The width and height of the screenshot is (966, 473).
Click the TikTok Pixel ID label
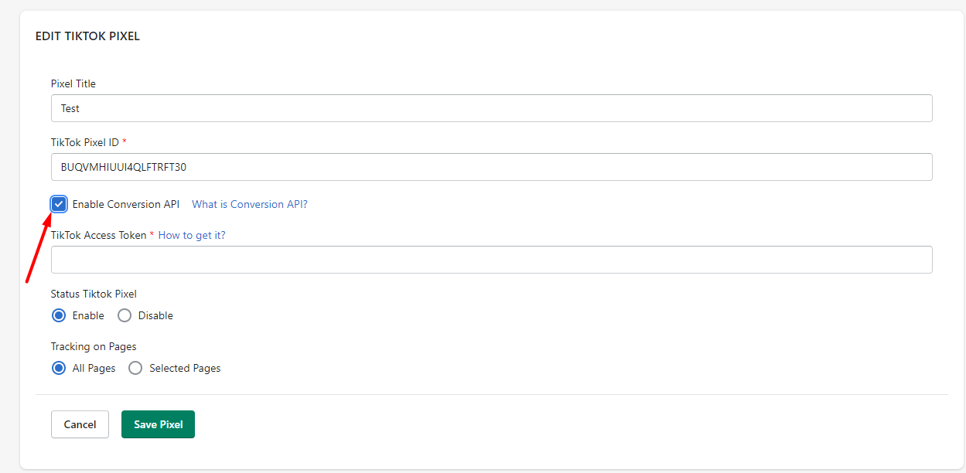[x=85, y=142]
